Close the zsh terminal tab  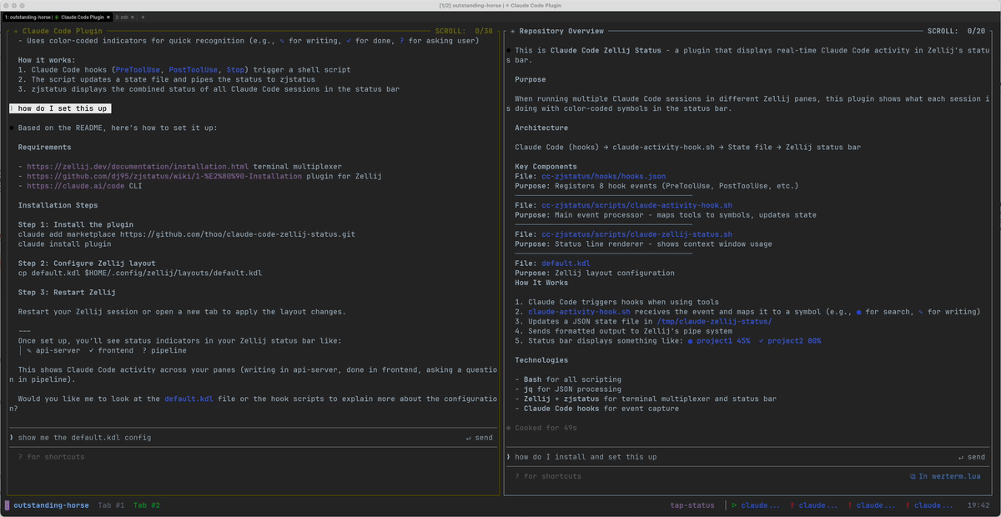click(134, 17)
